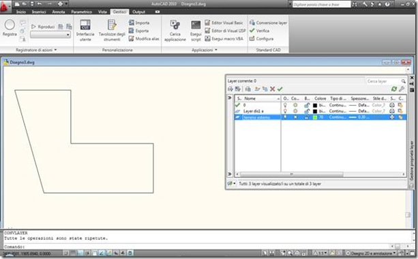
Task: Click black color swatch for layer 0
Action: click(315, 105)
